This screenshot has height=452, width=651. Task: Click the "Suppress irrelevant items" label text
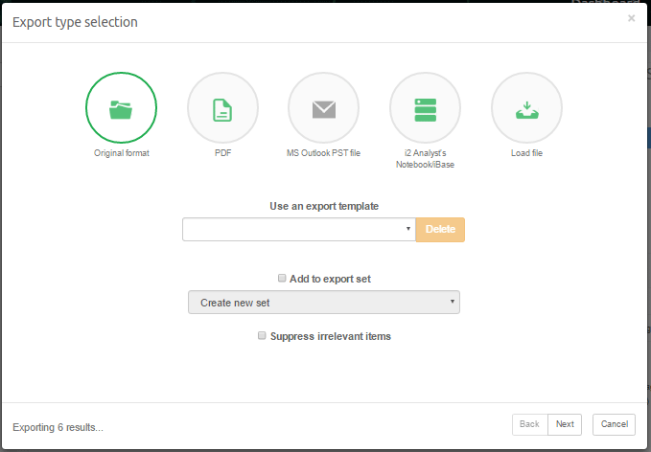[x=330, y=336]
